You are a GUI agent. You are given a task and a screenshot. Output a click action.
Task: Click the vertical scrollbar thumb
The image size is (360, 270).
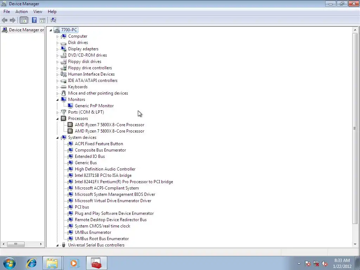tap(355, 129)
